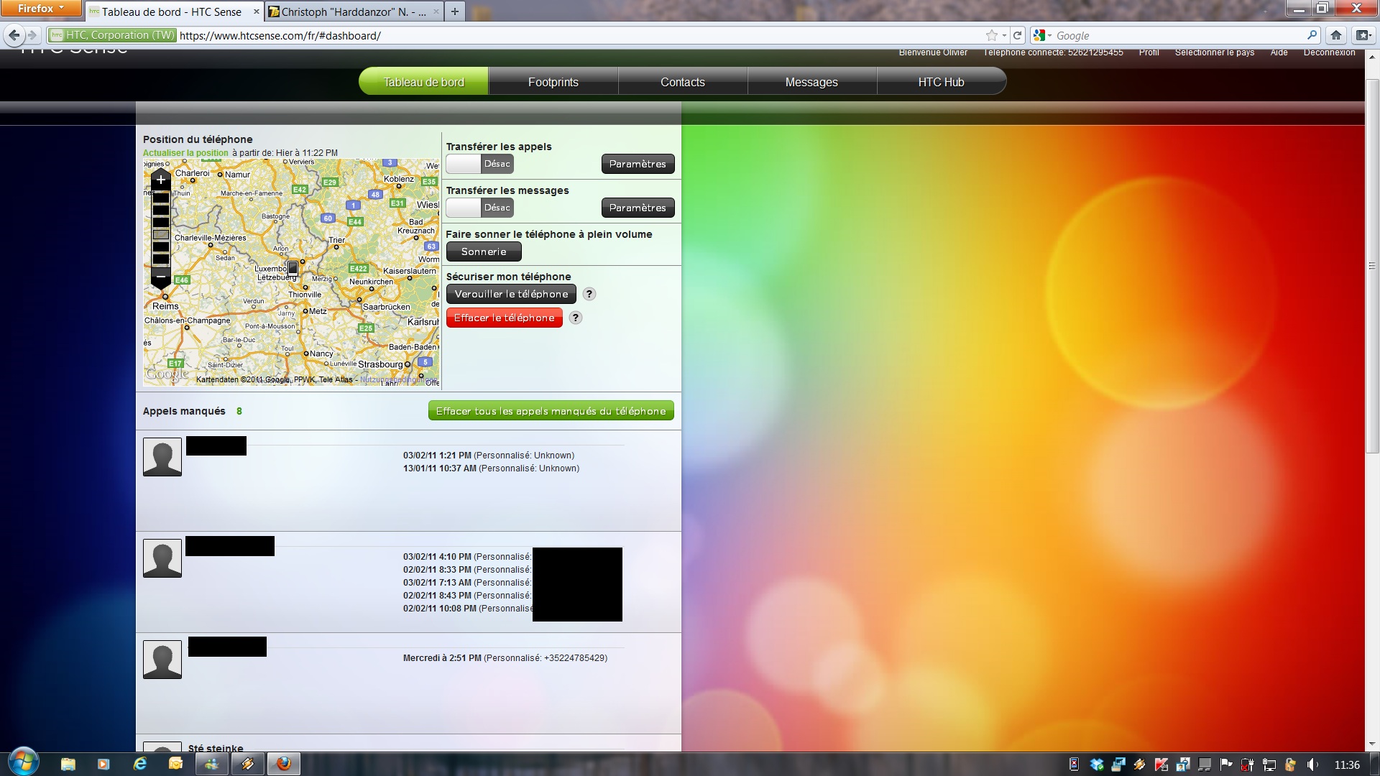Click the Dropbox tray icon
1380x776 pixels.
(1097, 765)
